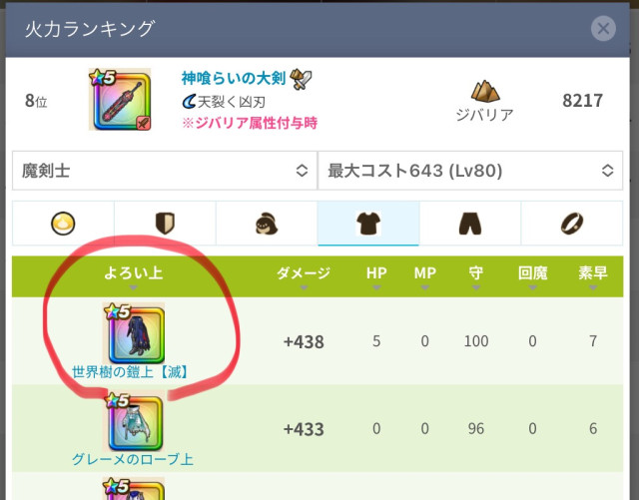Image resolution: width=639 pixels, height=500 pixels.
Task: Select the shirt upper armor tab
Action: pyautogui.click(x=368, y=224)
